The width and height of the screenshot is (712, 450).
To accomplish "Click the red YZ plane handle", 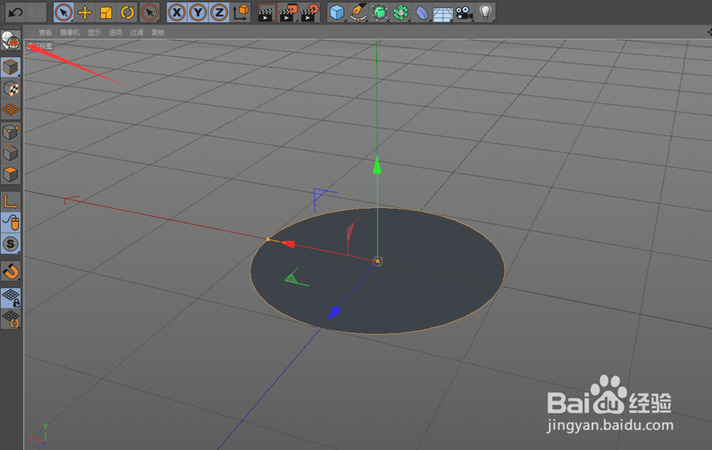I will click(352, 231).
